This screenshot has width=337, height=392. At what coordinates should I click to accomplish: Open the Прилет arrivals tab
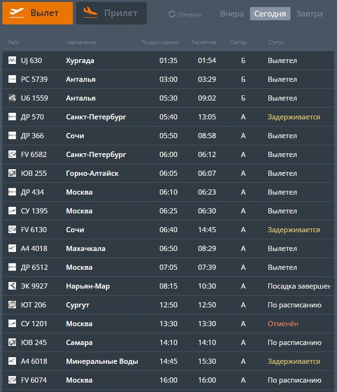pos(111,13)
